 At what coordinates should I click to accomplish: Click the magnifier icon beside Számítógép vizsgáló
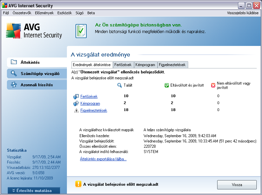click(14, 73)
